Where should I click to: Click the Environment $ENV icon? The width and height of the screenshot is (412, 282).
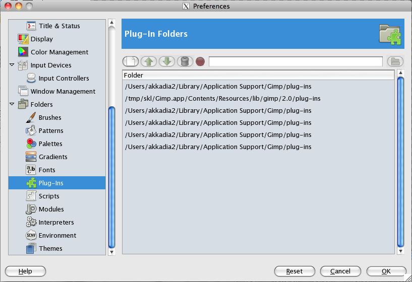[x=31, y=235]
